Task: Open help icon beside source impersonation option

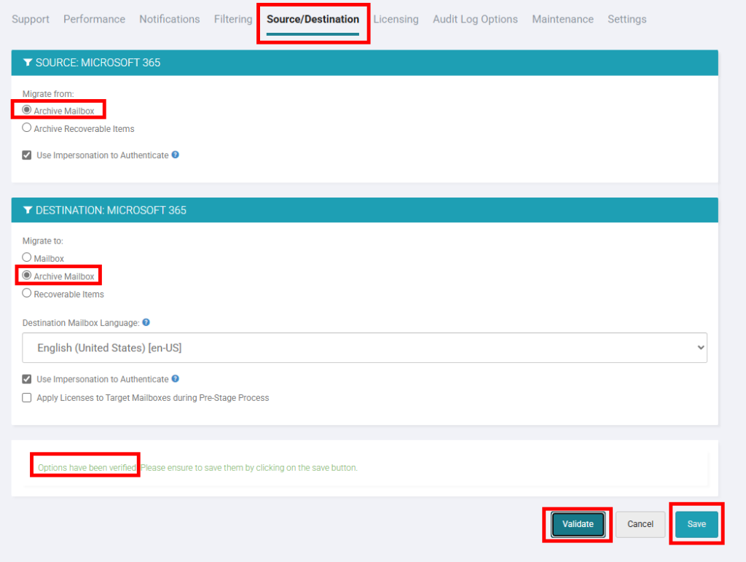Action: [x=175, y=155]
